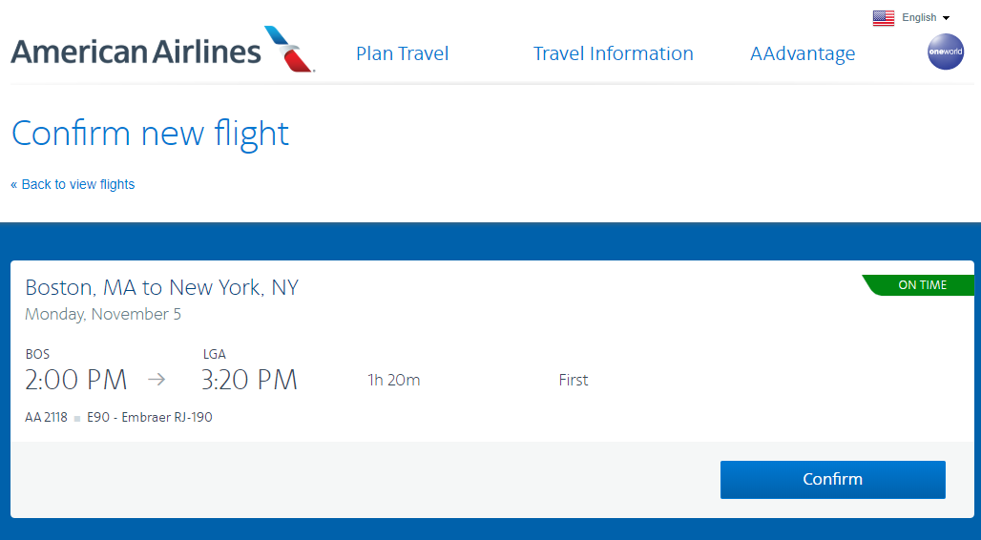The width and height of the screenshot is (981, 540).
Task: Click the 3:20 PM arrival time
Action: [249, 380]
